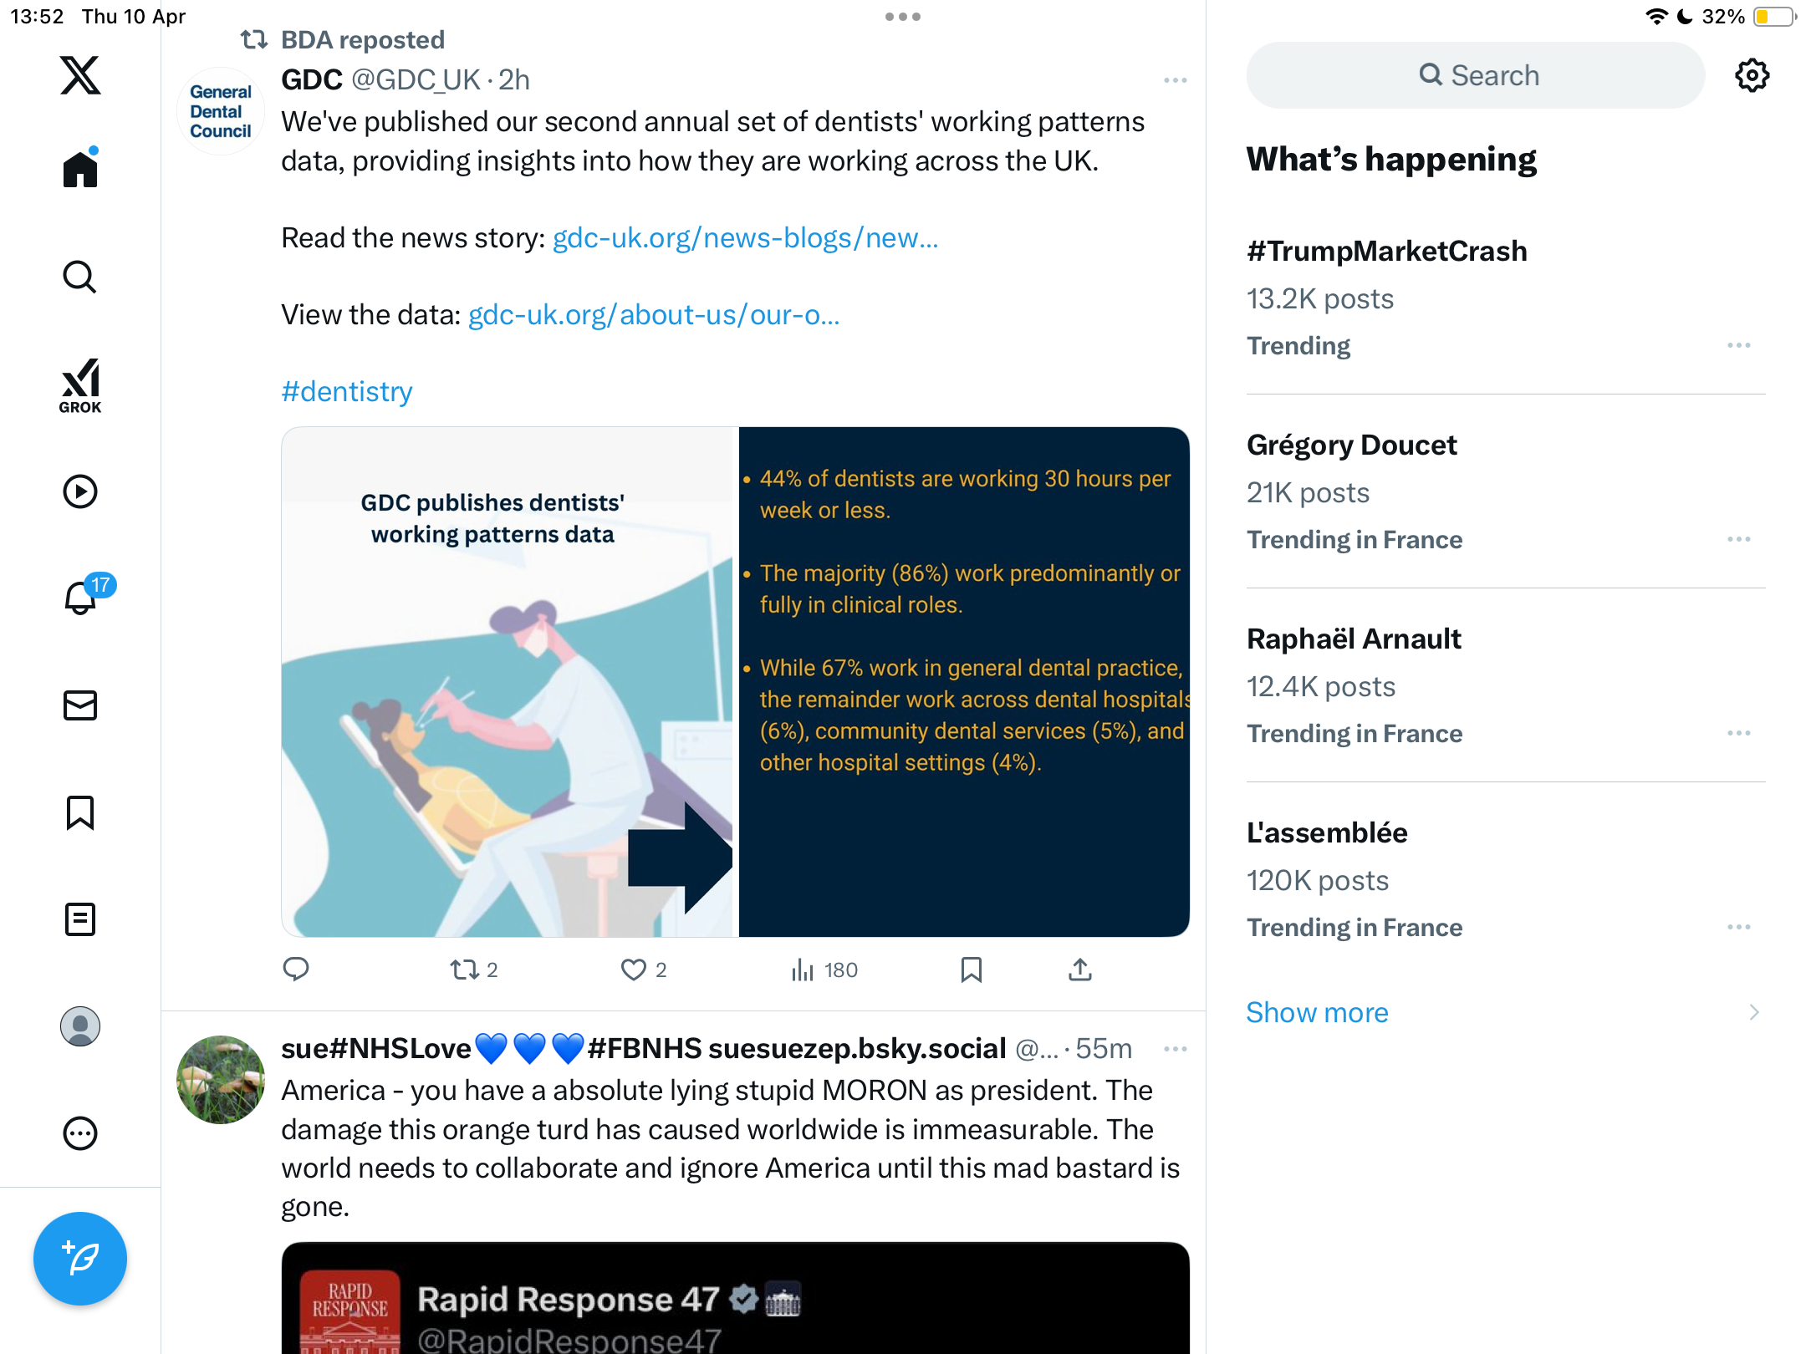
Task: Open more options on sue#NHSLove post
Action: click(1175, 1049)
